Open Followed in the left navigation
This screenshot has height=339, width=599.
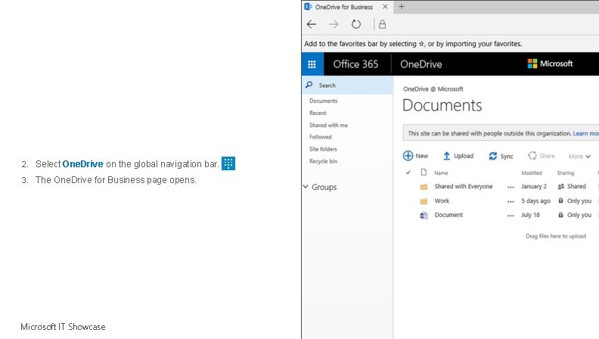click(x=321, y=137)
